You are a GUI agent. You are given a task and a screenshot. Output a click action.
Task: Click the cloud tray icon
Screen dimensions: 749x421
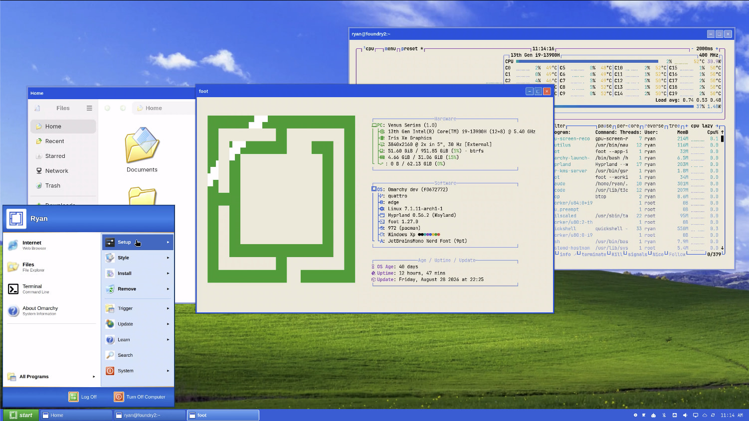click(x=705, y=415)
